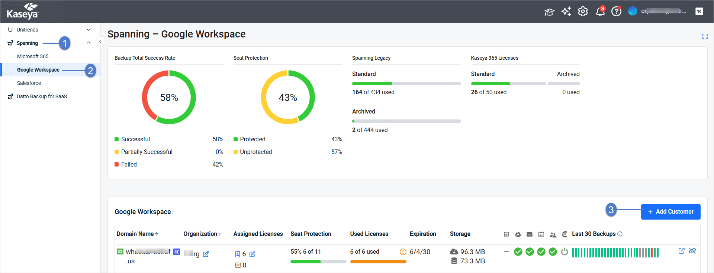Image resolution: width=714 pixels, height=273 pixels.
Task: Click the orange Used Licenses progress bar
Action: [x=378, y=262]
